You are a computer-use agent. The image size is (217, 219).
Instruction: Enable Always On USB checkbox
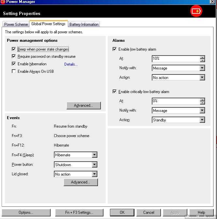[x=14, y=71]
